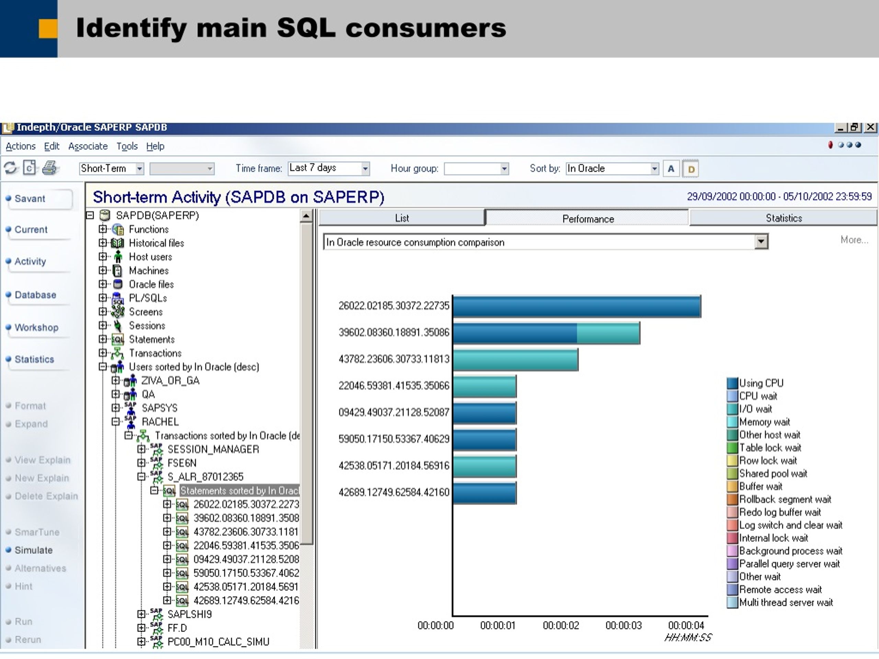Open the Associate menu
The height and width of the screenshot is (659, 879).
[88, 146]
